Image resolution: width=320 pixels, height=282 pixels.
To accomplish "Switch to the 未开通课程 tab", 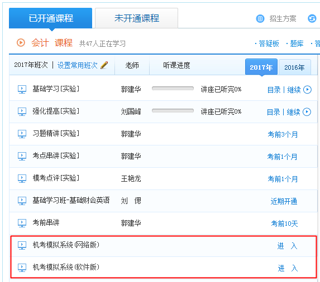I will coord(136,18).
